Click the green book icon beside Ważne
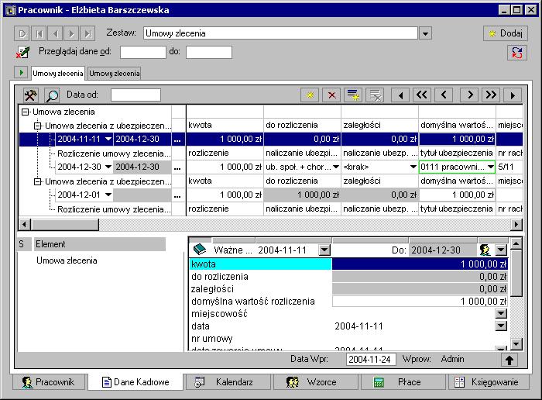 tap(200, 249)
